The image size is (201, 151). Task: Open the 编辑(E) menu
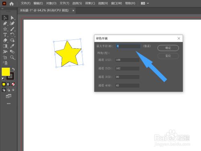point(38,3)
